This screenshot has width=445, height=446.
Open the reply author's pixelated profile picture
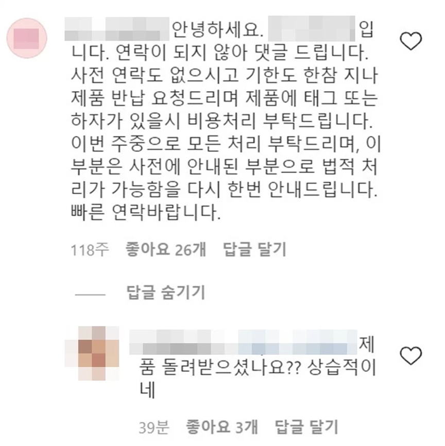pos(92,353)
